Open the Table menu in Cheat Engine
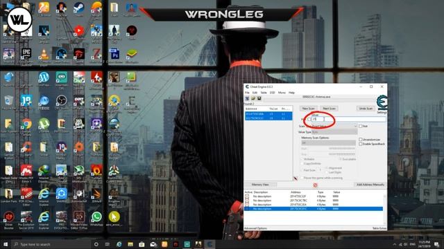The height and width of the screenshot is (249, 444). tap(264, 93)
